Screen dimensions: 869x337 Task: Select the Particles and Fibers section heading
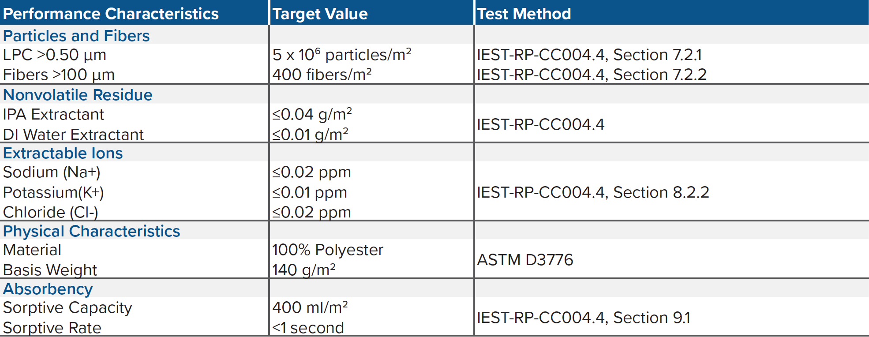pyautogui.click(x=76, y=36)
